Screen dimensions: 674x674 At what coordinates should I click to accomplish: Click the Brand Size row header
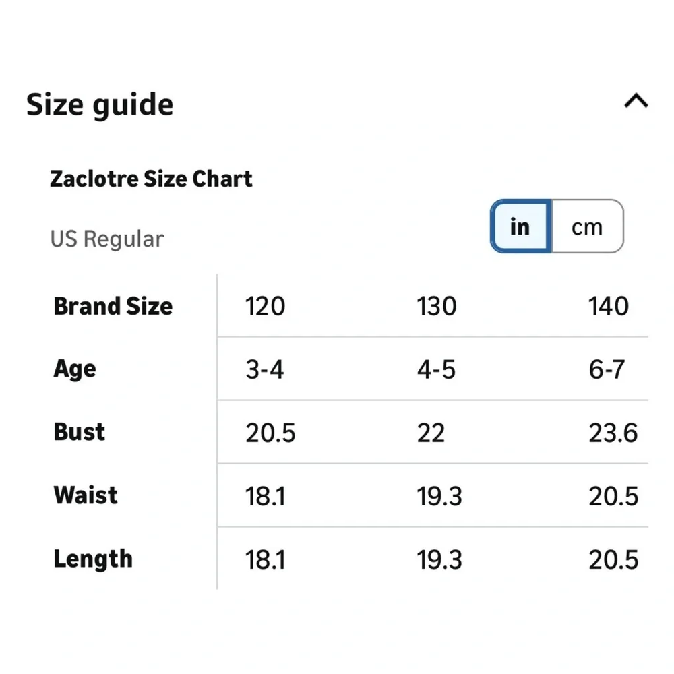click(113, 306)
